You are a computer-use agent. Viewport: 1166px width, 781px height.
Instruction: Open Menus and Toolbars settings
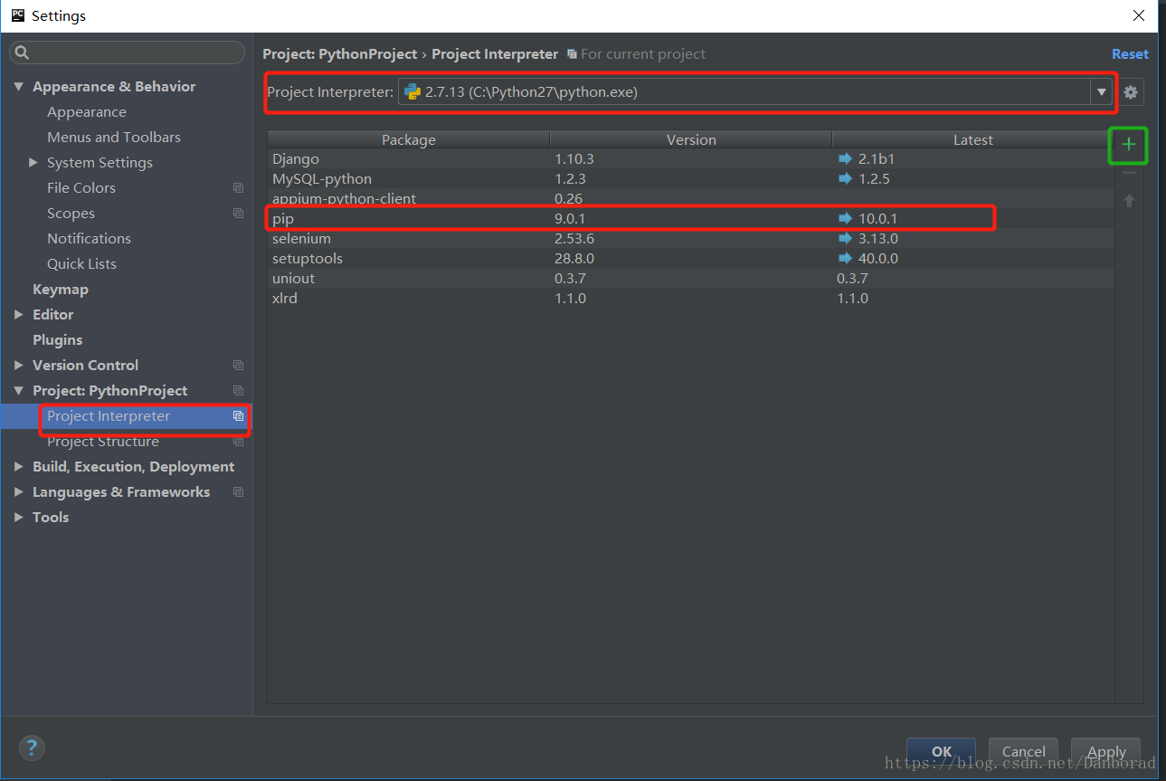[x=114, y=138]
